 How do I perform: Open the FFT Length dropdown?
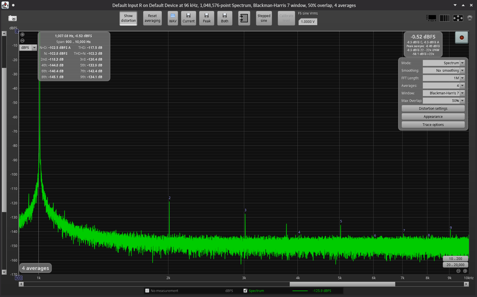click(444, 78)
